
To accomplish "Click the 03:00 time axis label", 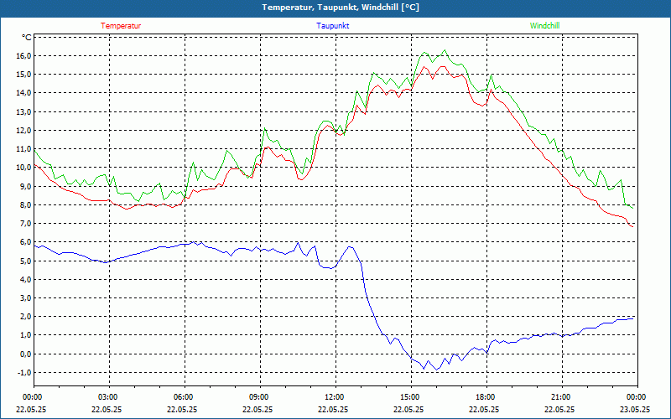I will click(108, 397).
